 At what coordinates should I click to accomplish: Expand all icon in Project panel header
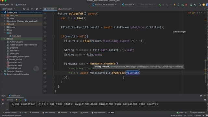click(28, 9)
